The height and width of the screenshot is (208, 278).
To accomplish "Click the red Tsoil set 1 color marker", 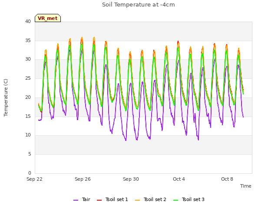I will point(99,200).
